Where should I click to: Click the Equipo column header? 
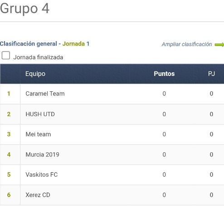tap(35, 74)
